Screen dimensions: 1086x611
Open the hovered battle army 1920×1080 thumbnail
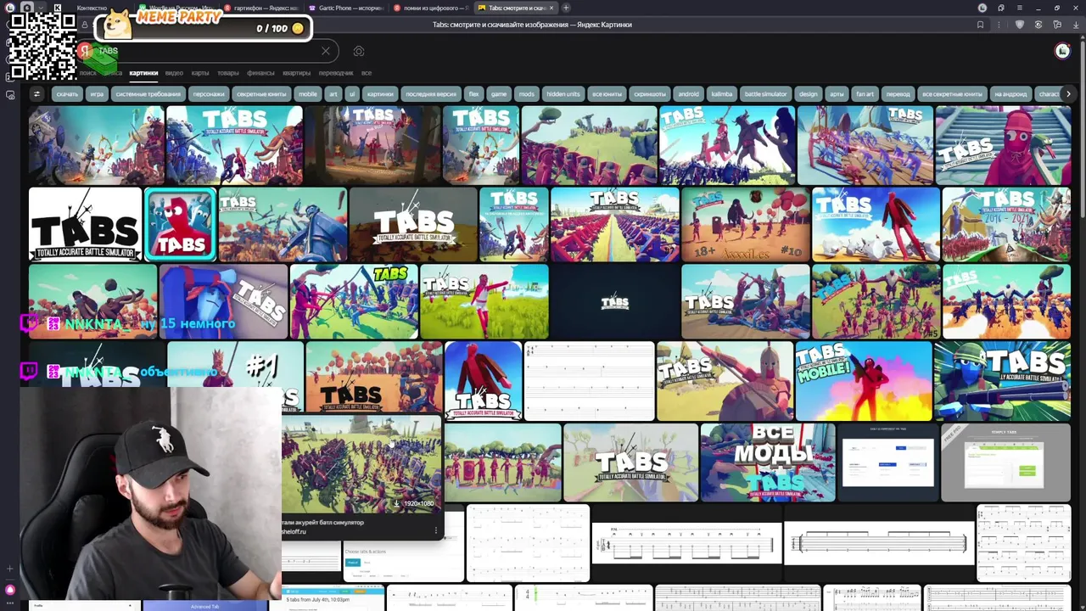[x=362, y=462]
